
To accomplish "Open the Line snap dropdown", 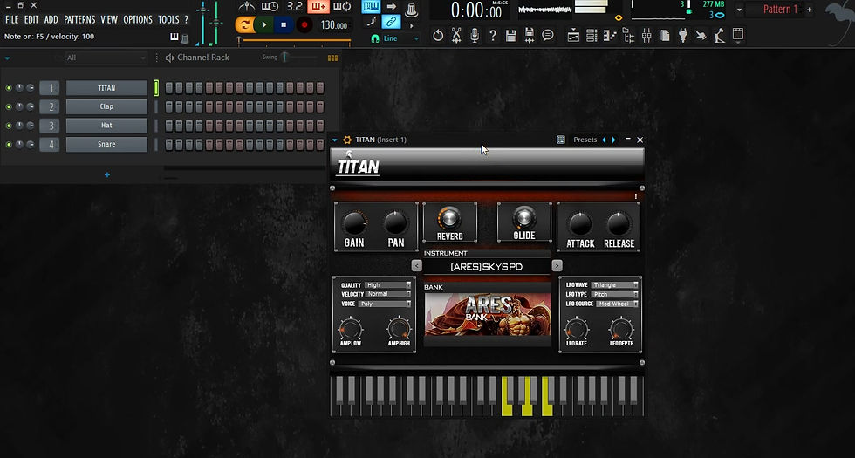I will pos(400,38).
